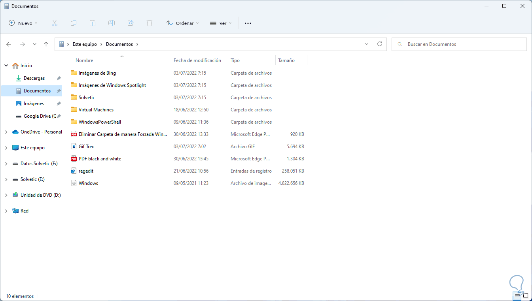Click the Buscar en Documentos search field

459,44
